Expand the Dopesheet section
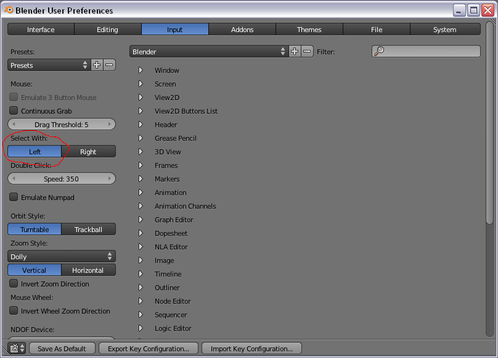 [x=141, y=233]
